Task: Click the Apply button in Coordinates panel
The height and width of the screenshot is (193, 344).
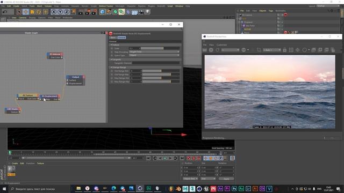Action: pyautogui.click(x=226, y=179)
